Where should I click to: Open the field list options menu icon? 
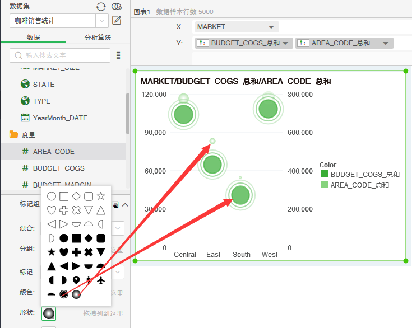118,55
